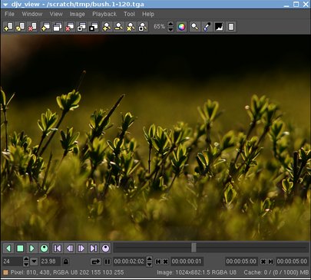Click the 65% zoom value field

point(159,27)
